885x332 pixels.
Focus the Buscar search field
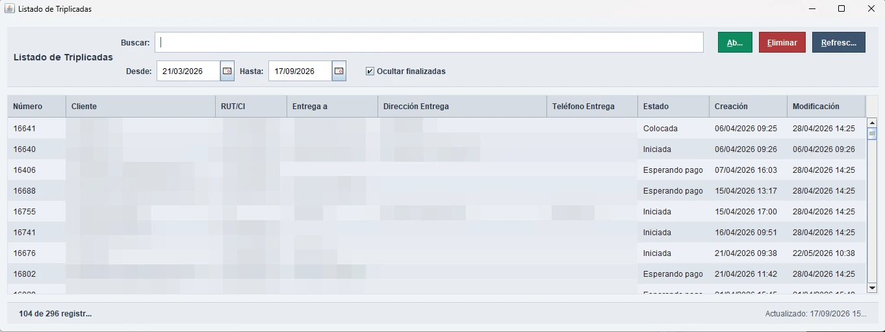click(x=429, y=42)
